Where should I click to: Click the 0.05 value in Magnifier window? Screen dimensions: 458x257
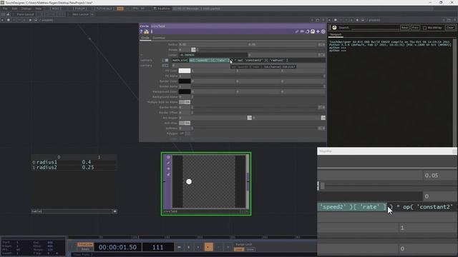pos(432,176)
